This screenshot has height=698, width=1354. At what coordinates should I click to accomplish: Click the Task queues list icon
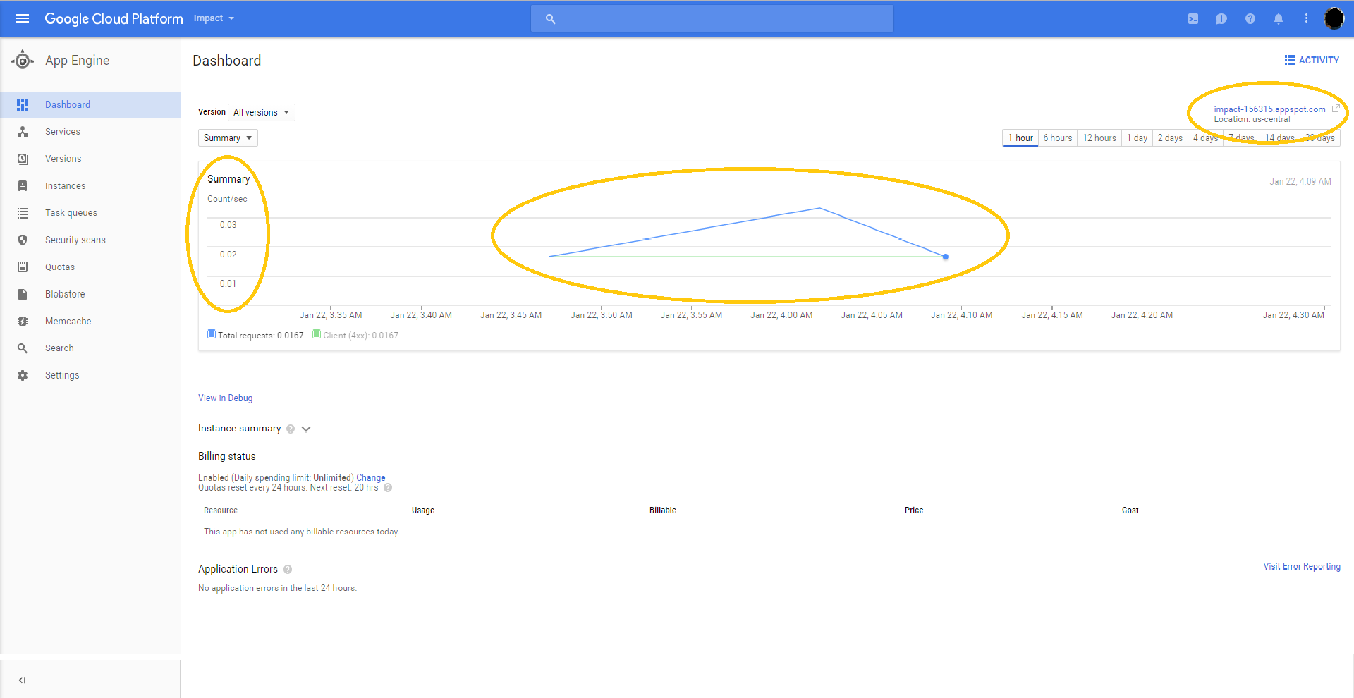23,213
